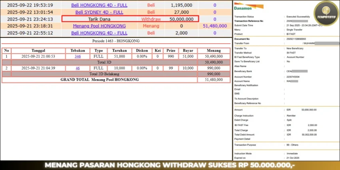Click the 21 Oct 2025 expiry date
The width and height of the screenshot is (340, 170).
292,158
